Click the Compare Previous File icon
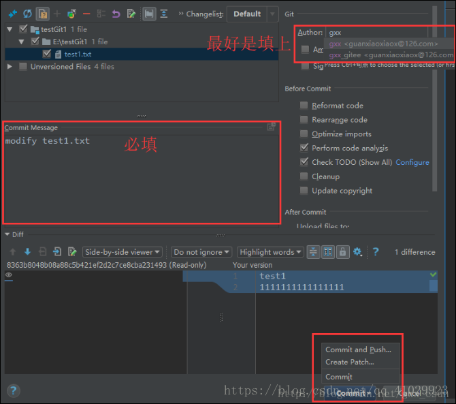The width and height of the screenshot is (456, 404). click(42, 252)
